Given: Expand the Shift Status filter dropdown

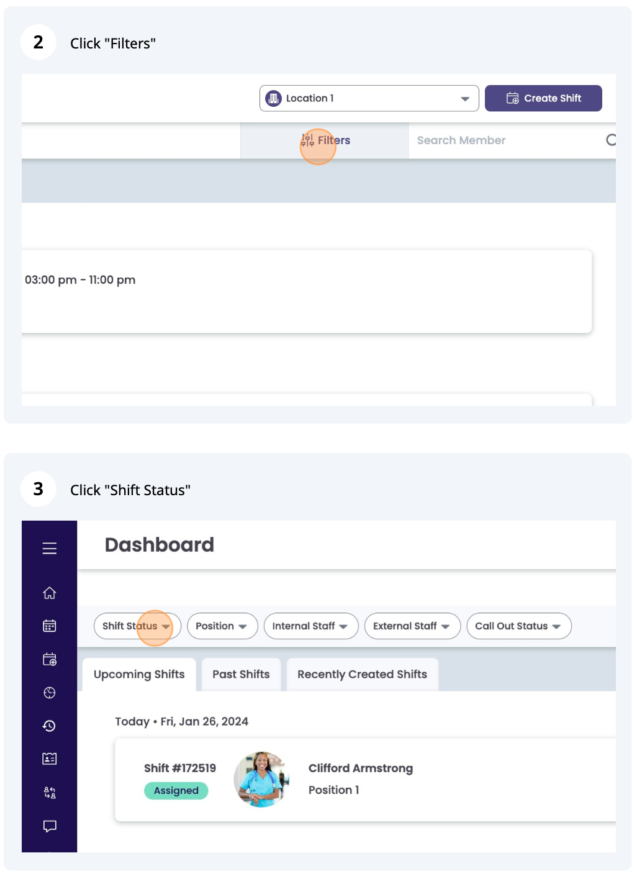Looking at the screenshot, I should [137, 626].
